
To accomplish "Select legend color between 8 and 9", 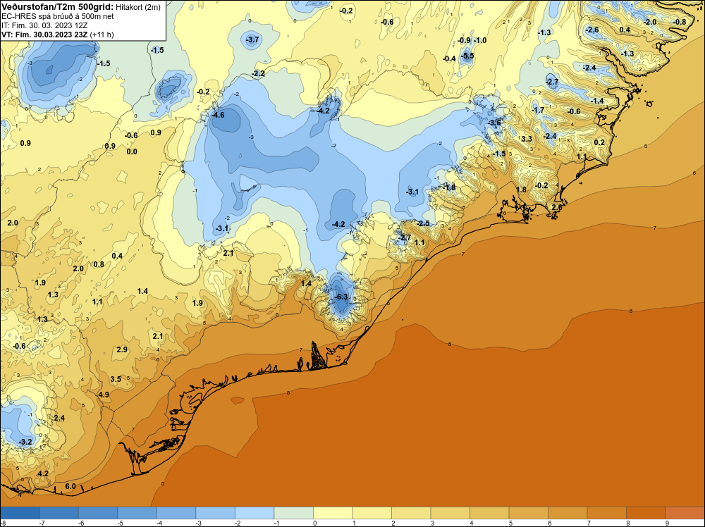I will (646, 513).
